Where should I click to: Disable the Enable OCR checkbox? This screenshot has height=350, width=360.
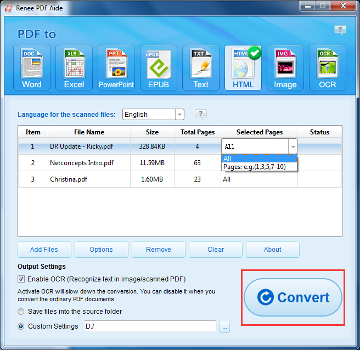pos(21,279)
